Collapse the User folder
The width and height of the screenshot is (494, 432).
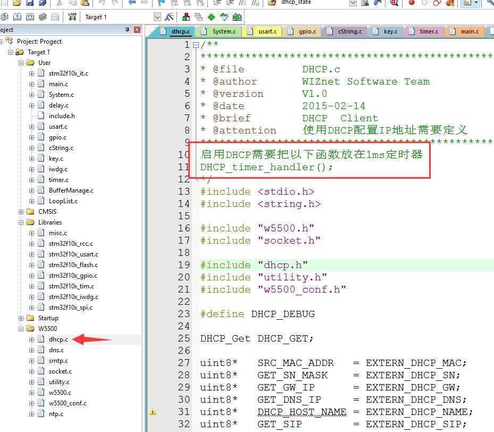(21, 63)
